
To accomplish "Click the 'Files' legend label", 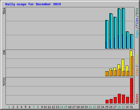I will coord(137,22).
